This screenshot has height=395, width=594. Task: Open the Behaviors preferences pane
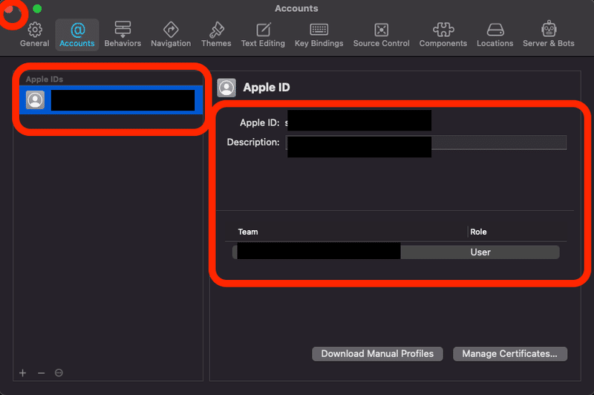point(123,35)
